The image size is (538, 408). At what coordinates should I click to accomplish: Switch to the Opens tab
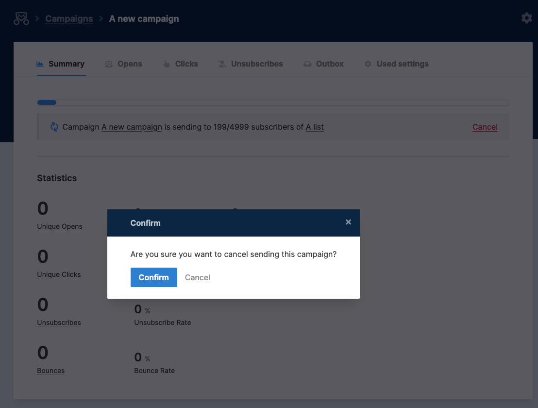point(123,64)
